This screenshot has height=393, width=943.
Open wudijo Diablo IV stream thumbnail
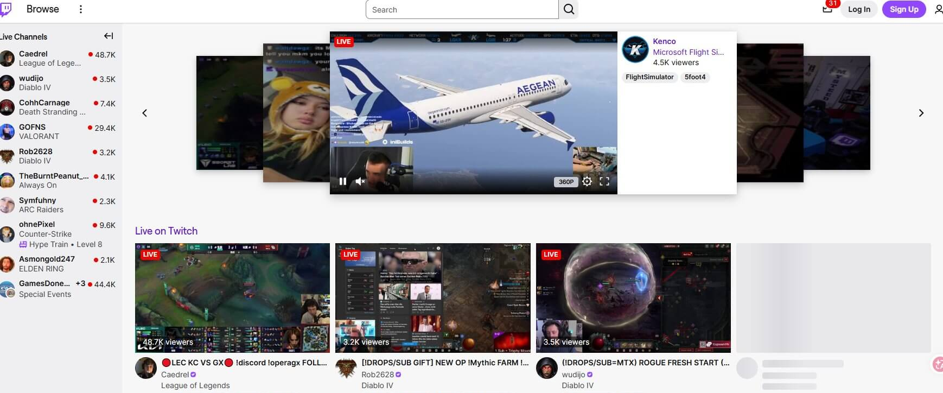(633, 298)
